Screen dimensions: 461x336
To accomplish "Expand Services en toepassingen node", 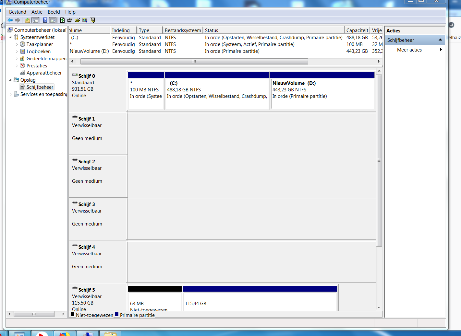I will pos(10,94).
